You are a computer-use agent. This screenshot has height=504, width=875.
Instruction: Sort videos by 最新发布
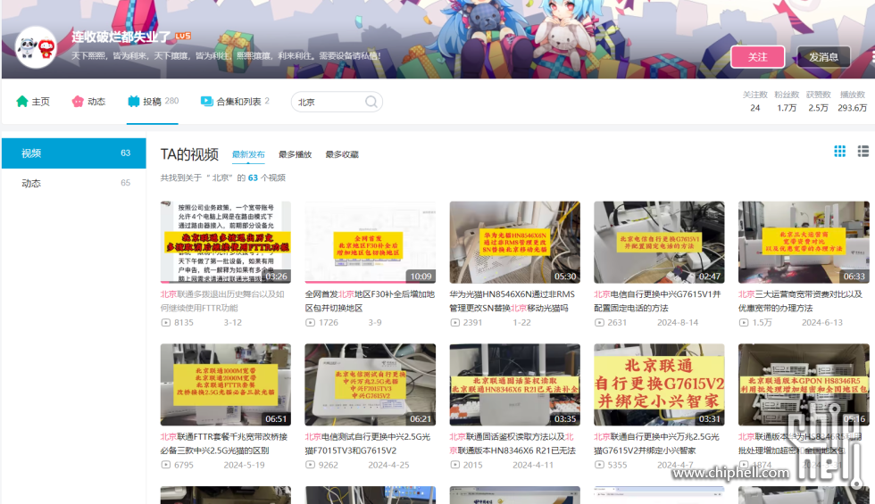pos(248,154)
